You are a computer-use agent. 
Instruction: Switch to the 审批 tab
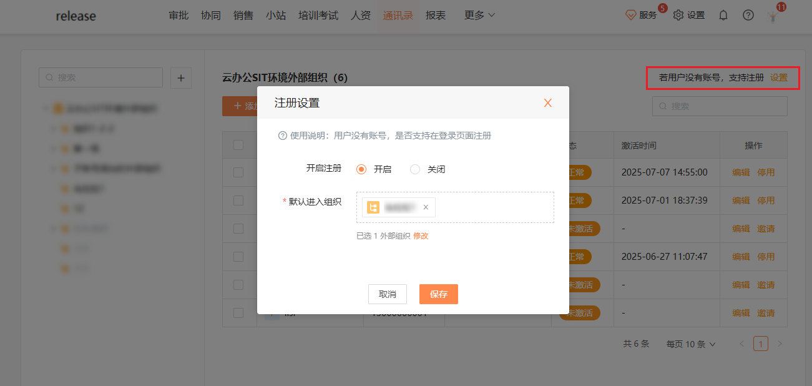(x=179, y=16)
